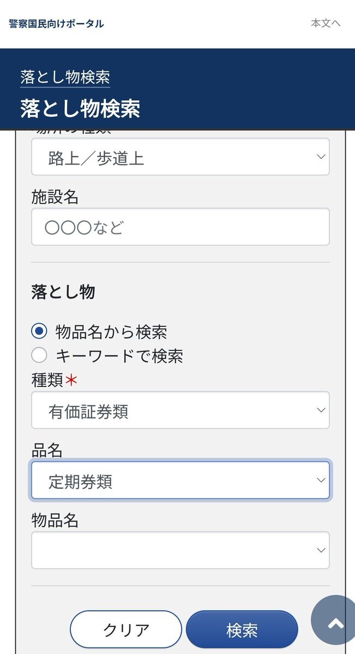355x654 pixels.
Task: Click the 物品名 field label
Action: click(55, 520)
